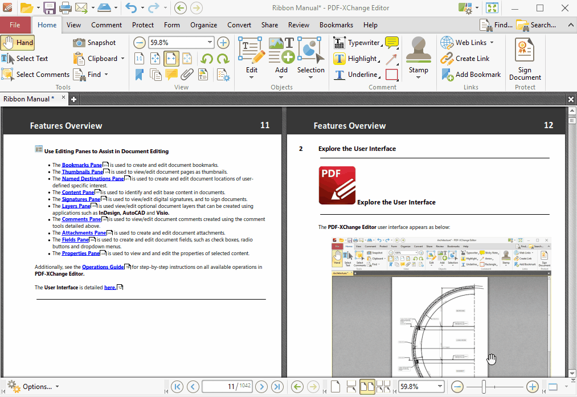
Task: Open the ribbon zoom level dropdown
Action: pos(210,43)
